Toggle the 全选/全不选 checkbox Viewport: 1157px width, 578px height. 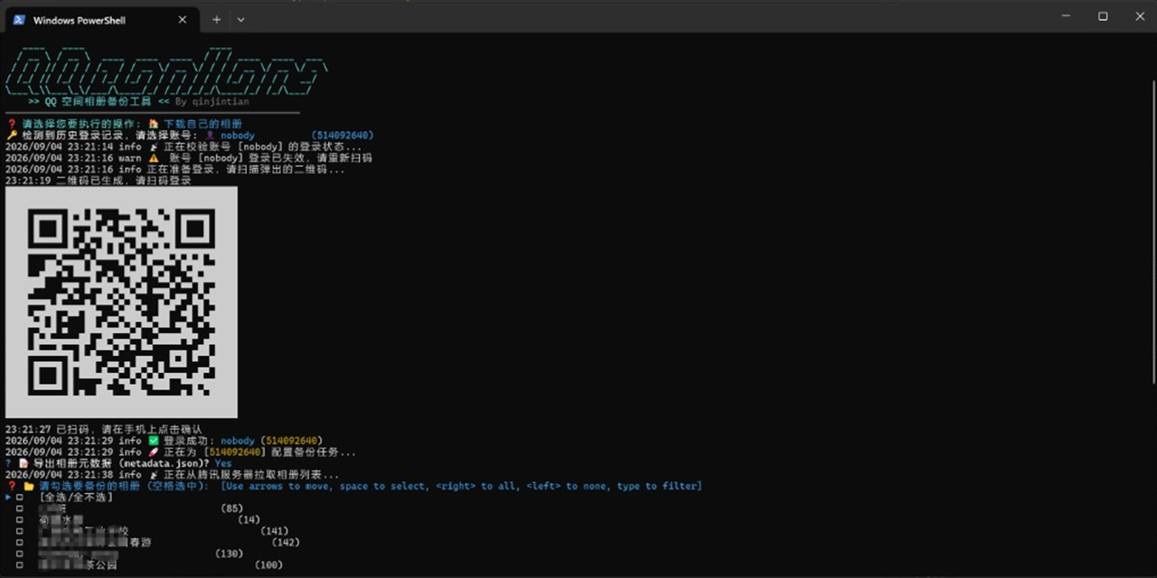point(20,498)
